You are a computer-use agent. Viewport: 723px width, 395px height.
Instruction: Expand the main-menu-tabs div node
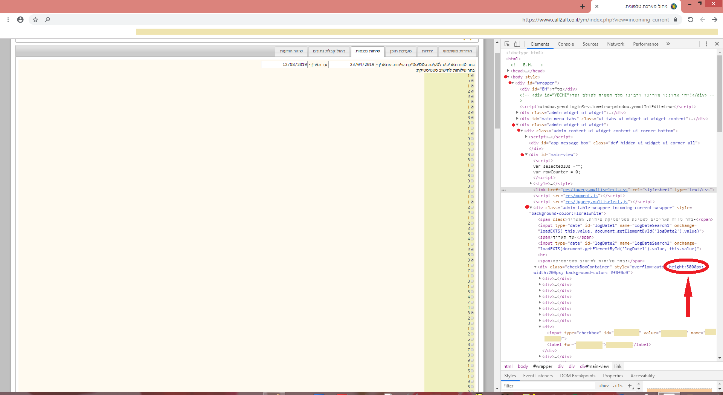click(517, 119)
